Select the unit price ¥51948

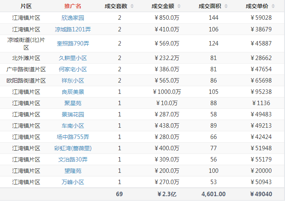pyautogui.click(x=261, y=148)
